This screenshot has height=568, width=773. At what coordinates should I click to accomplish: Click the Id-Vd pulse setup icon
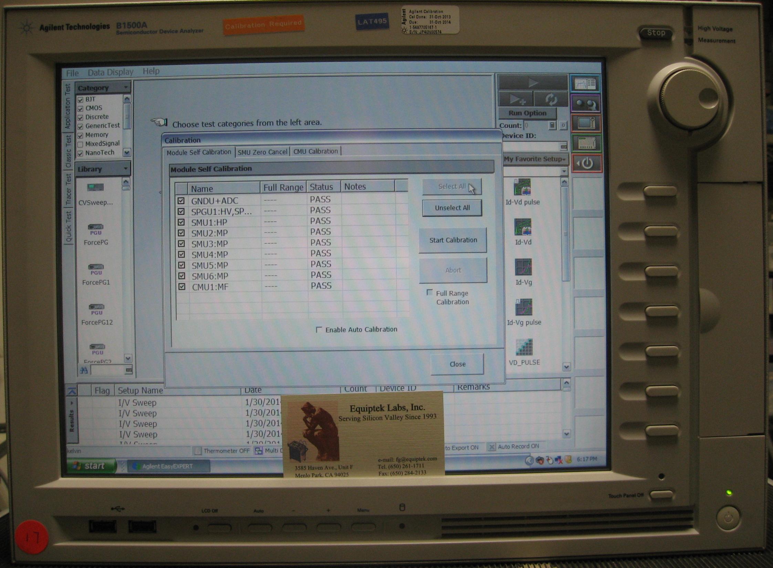(x=522, y=188)
